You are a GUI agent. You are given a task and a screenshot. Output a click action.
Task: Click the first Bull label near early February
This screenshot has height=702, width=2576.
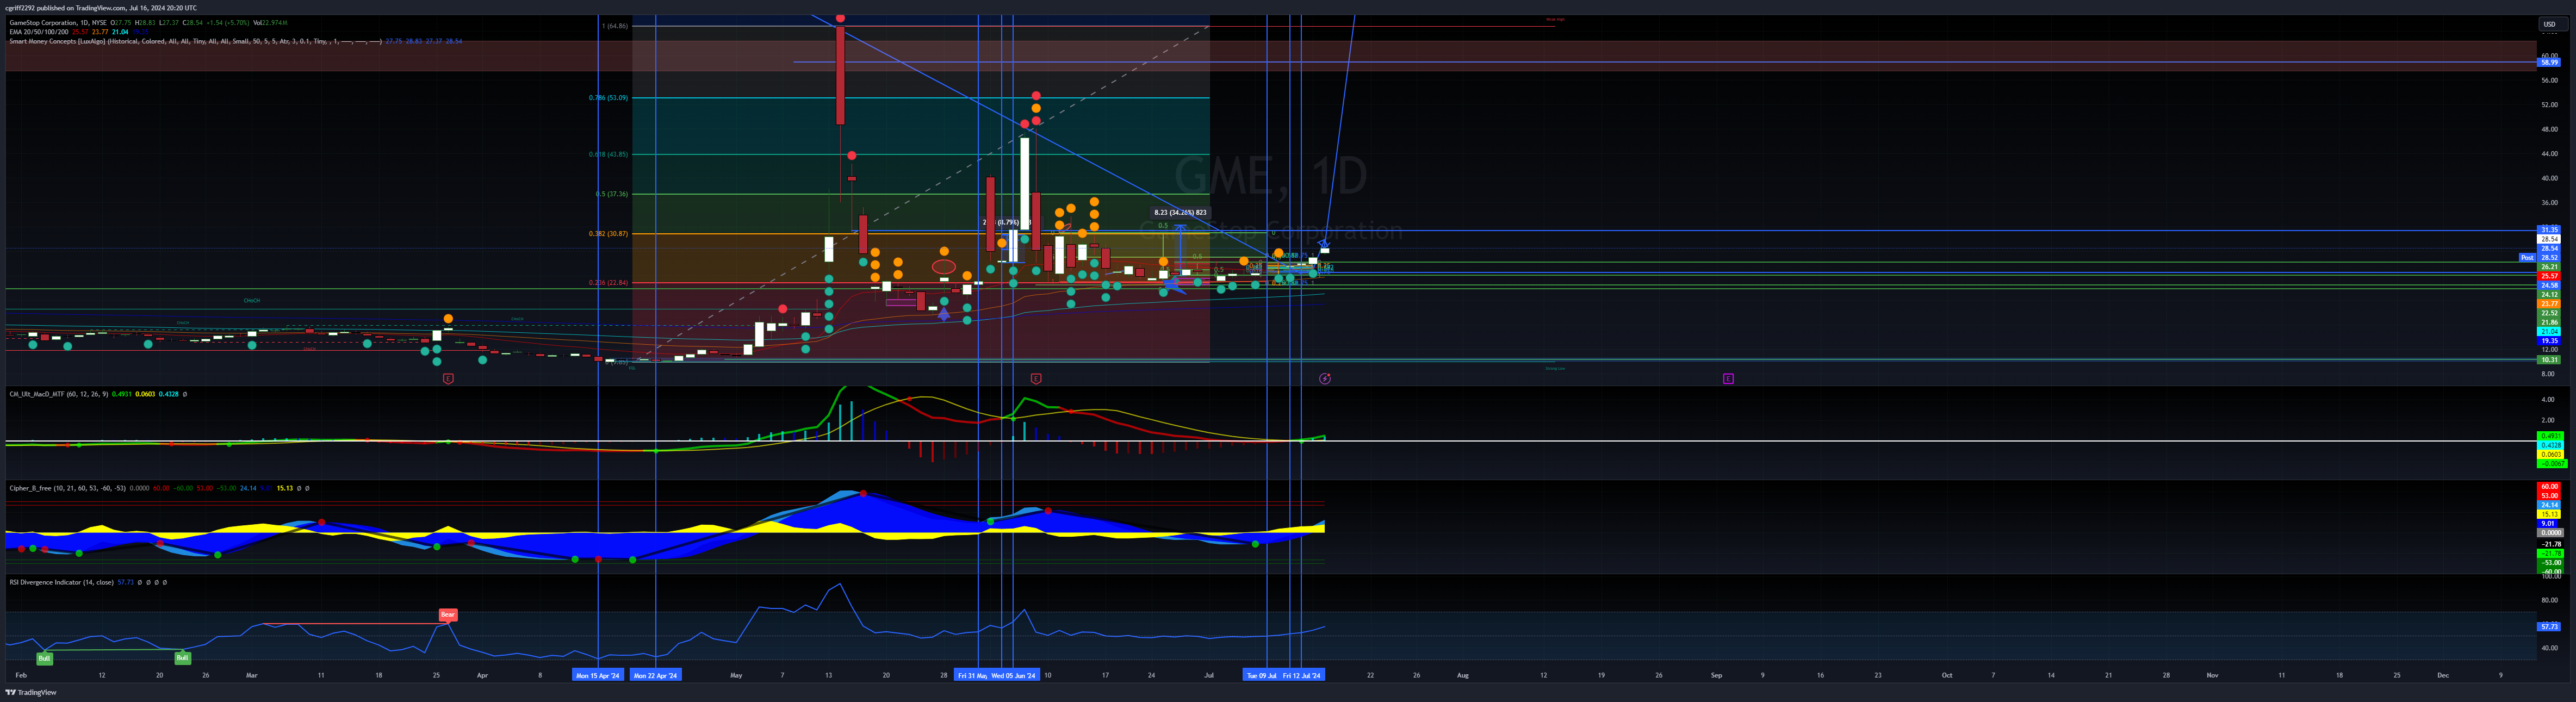coord(44,658)
